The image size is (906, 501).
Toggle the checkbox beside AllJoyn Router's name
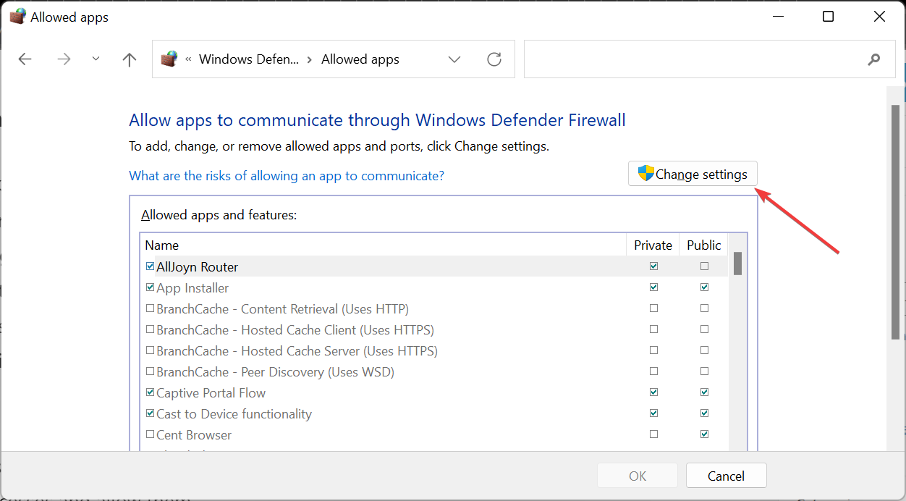pos(150,266)
